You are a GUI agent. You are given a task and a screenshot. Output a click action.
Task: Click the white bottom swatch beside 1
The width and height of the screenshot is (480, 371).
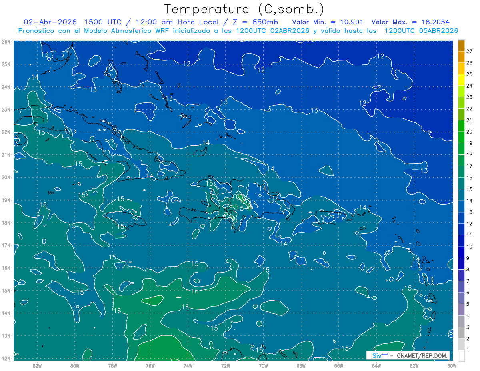(462, 355)
